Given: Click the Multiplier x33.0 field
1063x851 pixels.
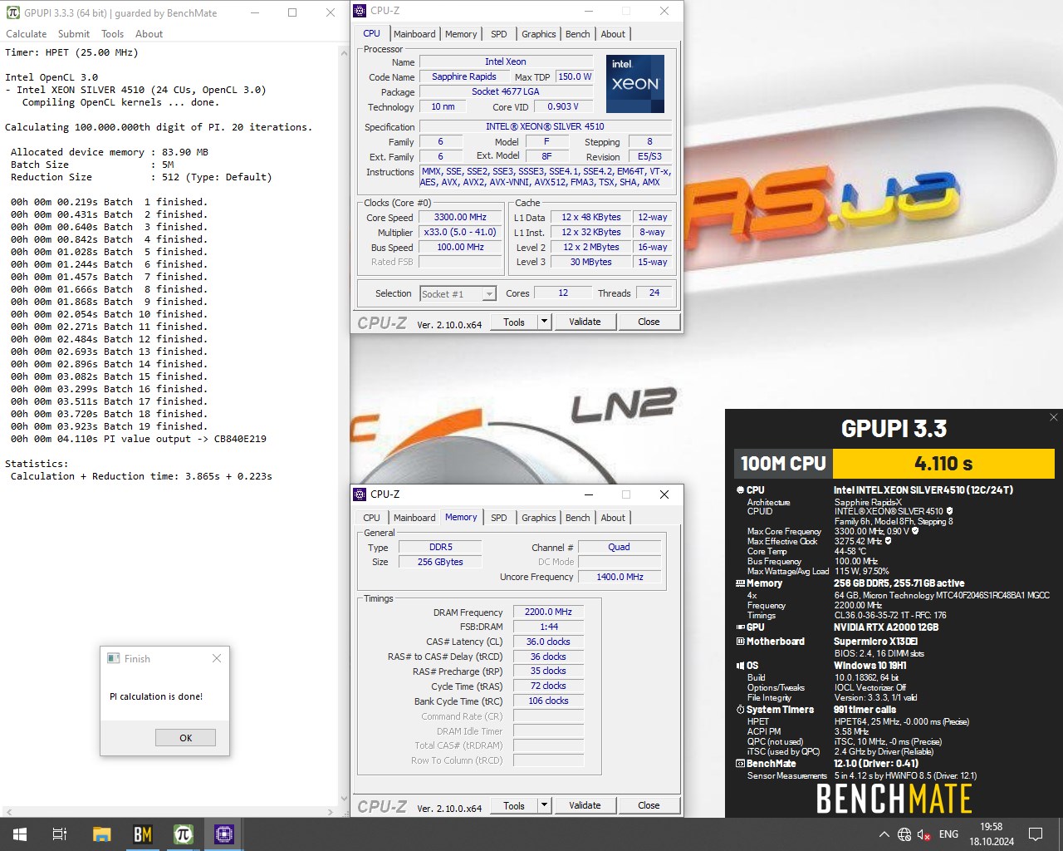Looking at the screenshot, I should pyautogui.click(x=460, y=232).
